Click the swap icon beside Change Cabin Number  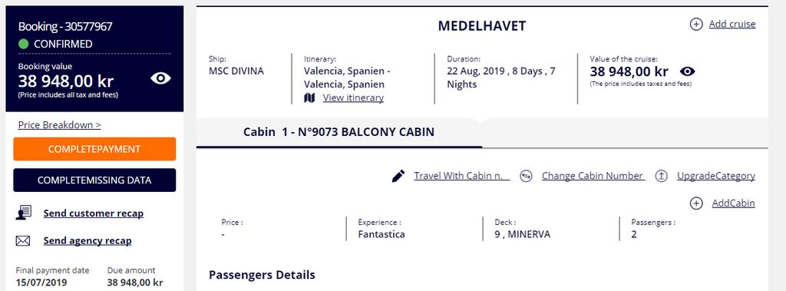pos(526,176)
